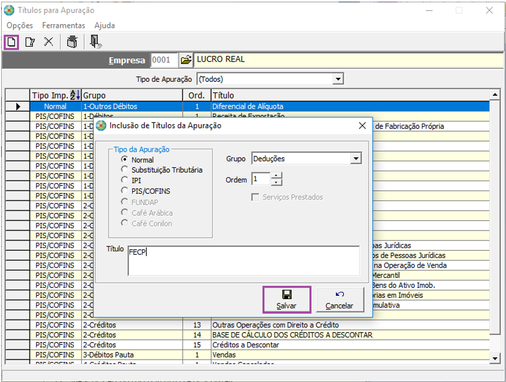Click the Título text field with FECP
This screenshot has width=506, height=382.
[243, 261]
